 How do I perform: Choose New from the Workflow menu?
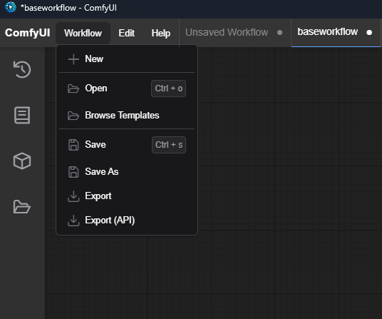127,59
